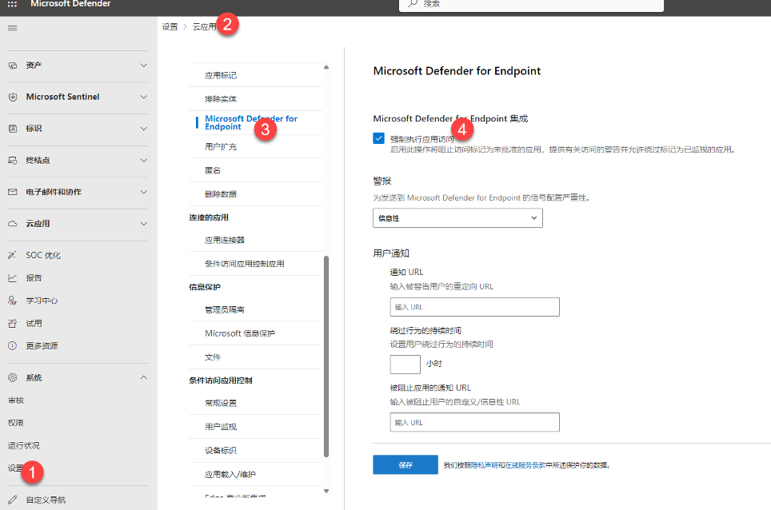Viewport: 771px width, 510px height.
Task: Click the Cloud apps cloud icon
Action: (x=13, y=224)
